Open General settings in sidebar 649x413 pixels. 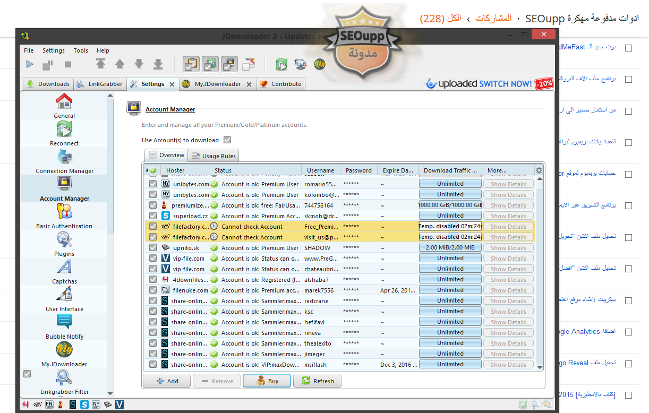point(64,106)
